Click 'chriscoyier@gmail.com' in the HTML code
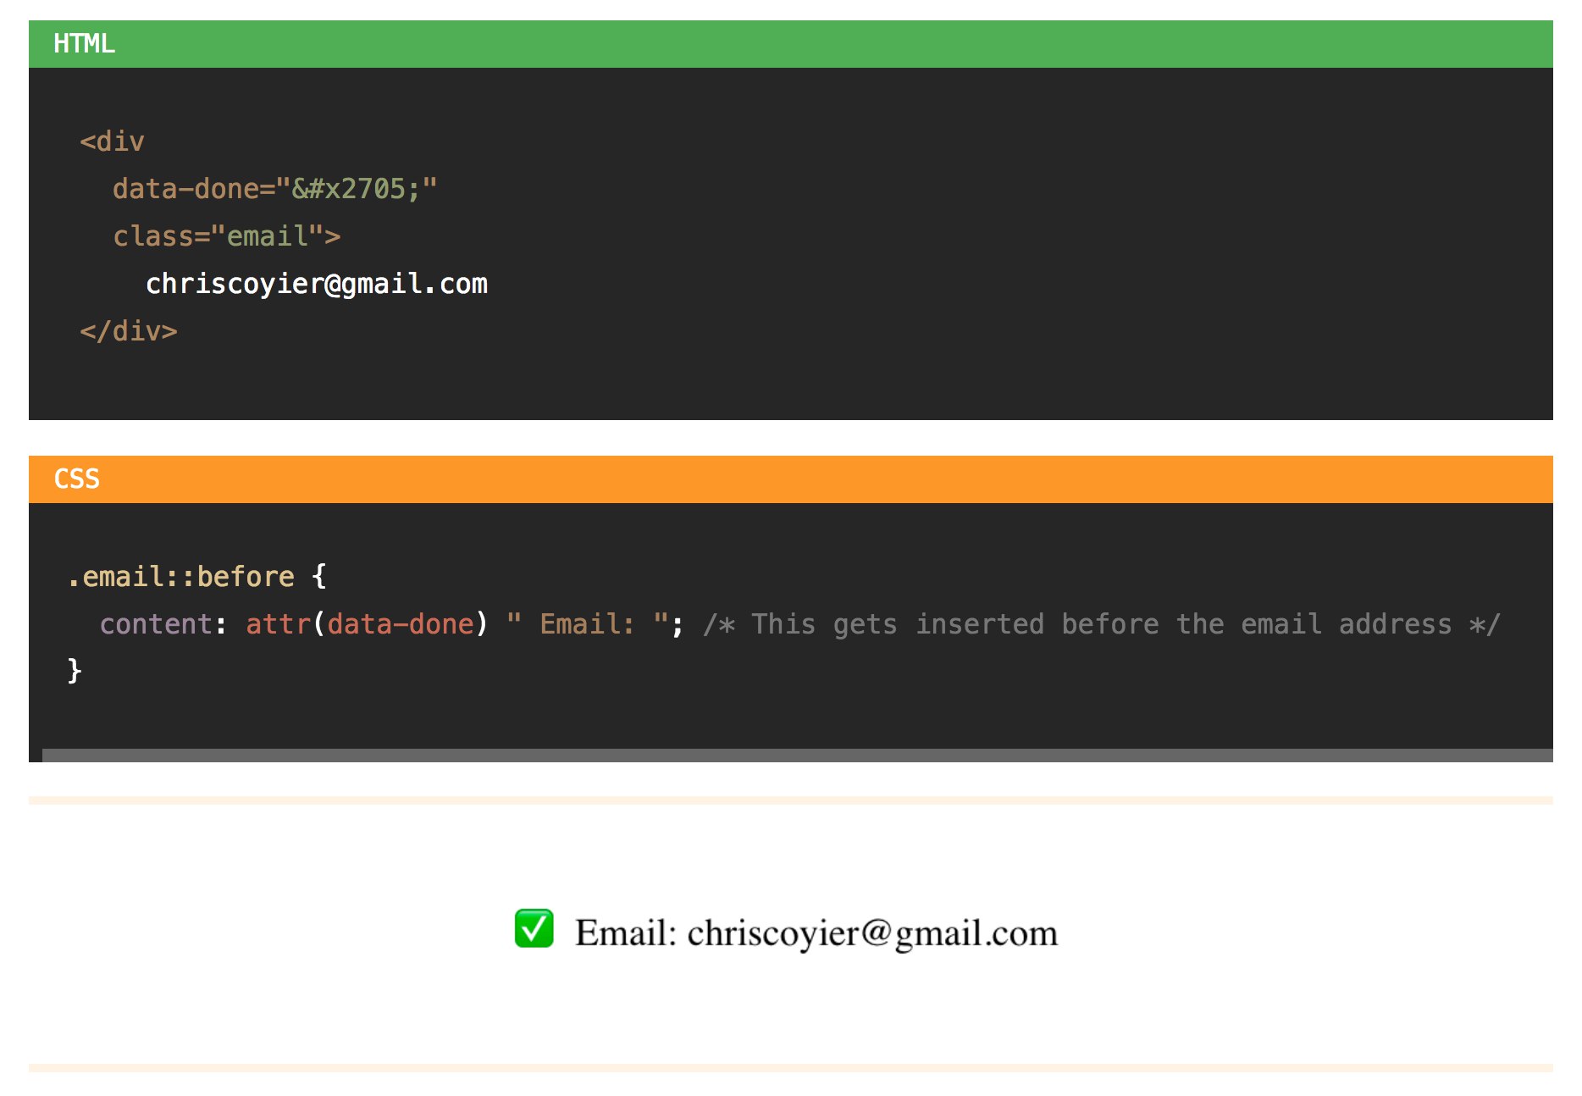 point(317,284)
